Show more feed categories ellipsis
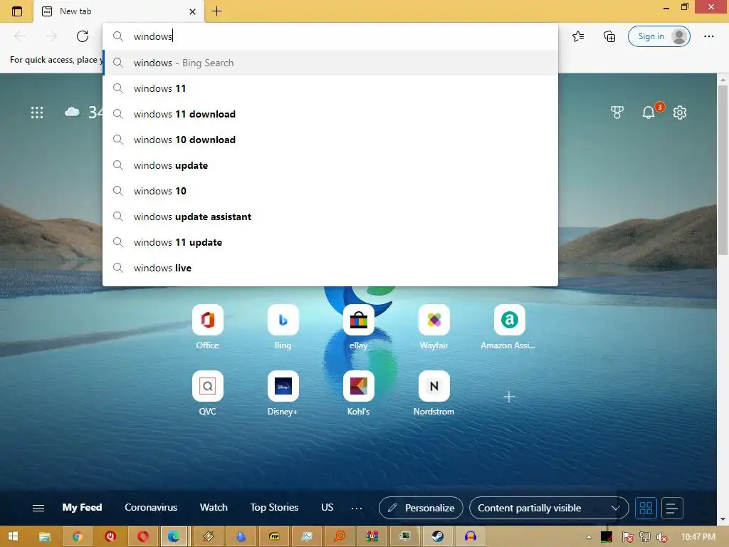The image size is (729, 547). pos(357,509)
